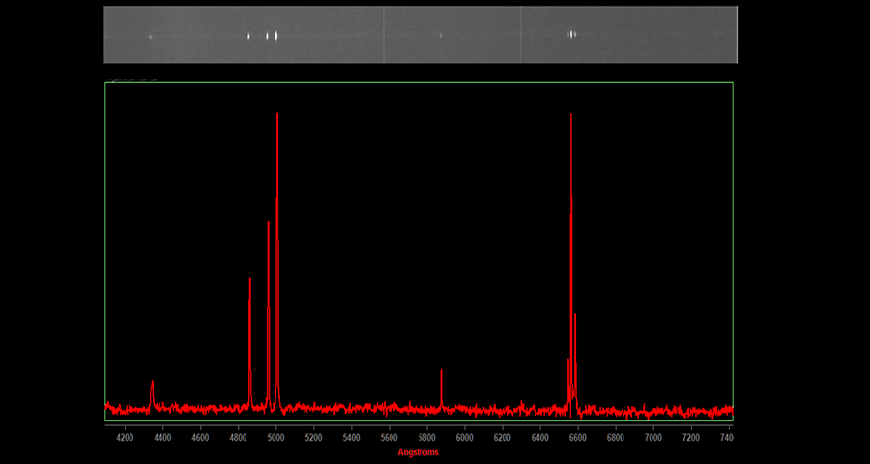Click the 6800 axis tick label
The width and height of the screenshot is (870, 464).
[616, 437]
